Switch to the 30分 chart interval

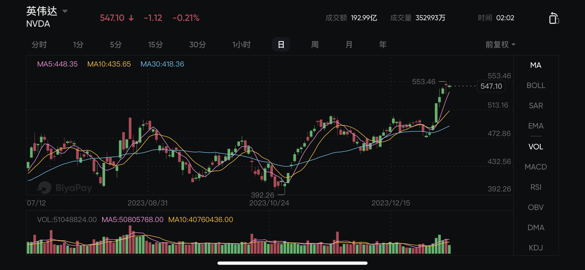point(197,45)
